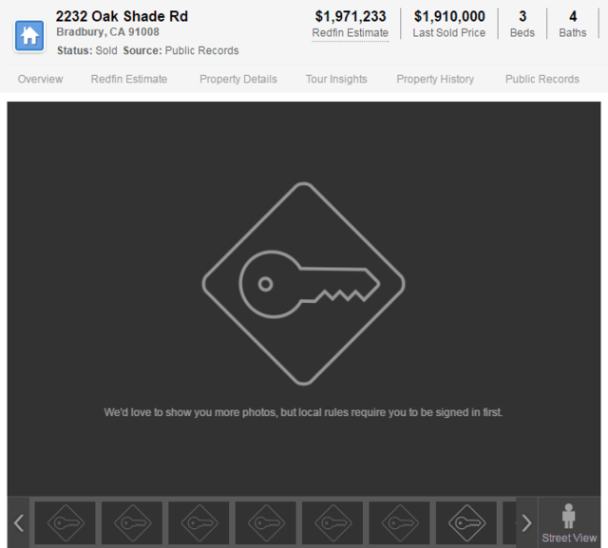The width and height of the screenshot is (608, 548).
Task: Select the highlighted locked photo thumbnail in the strip
Action: (x=466, y=522)
